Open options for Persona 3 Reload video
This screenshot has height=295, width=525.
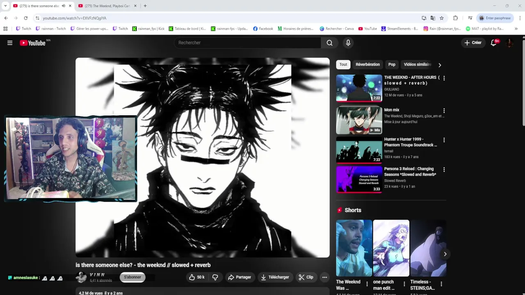click(444, 169)
